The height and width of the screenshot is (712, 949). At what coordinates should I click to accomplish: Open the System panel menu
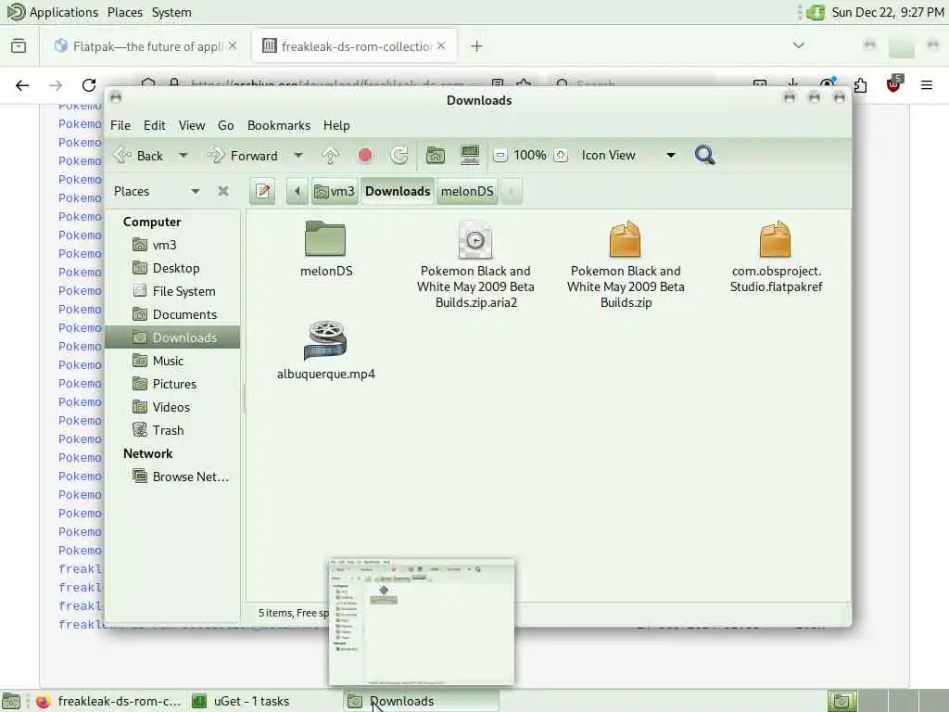(171, 12)
